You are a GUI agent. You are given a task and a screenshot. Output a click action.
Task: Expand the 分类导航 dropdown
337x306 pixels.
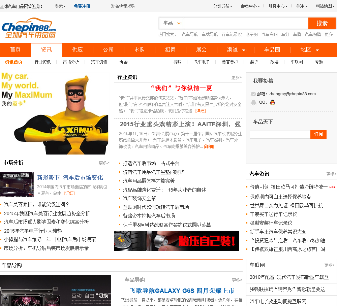[x=223, y=6]
